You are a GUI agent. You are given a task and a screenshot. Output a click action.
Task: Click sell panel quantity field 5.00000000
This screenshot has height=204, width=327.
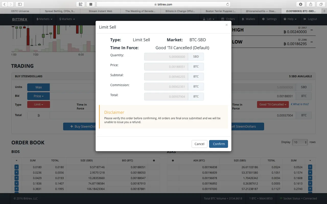264,87
